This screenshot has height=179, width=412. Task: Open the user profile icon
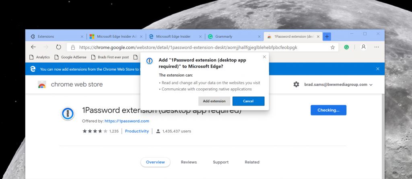pos(363,47)
